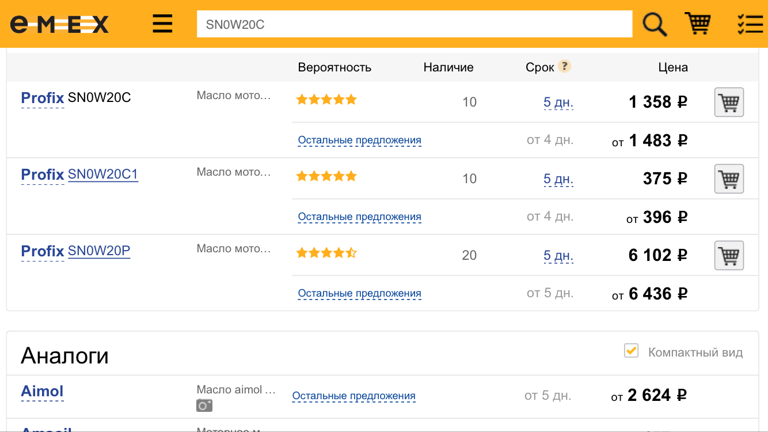Focus the search field with SN0W20C
Screen dimensions: 768x432
coord(415,24)
